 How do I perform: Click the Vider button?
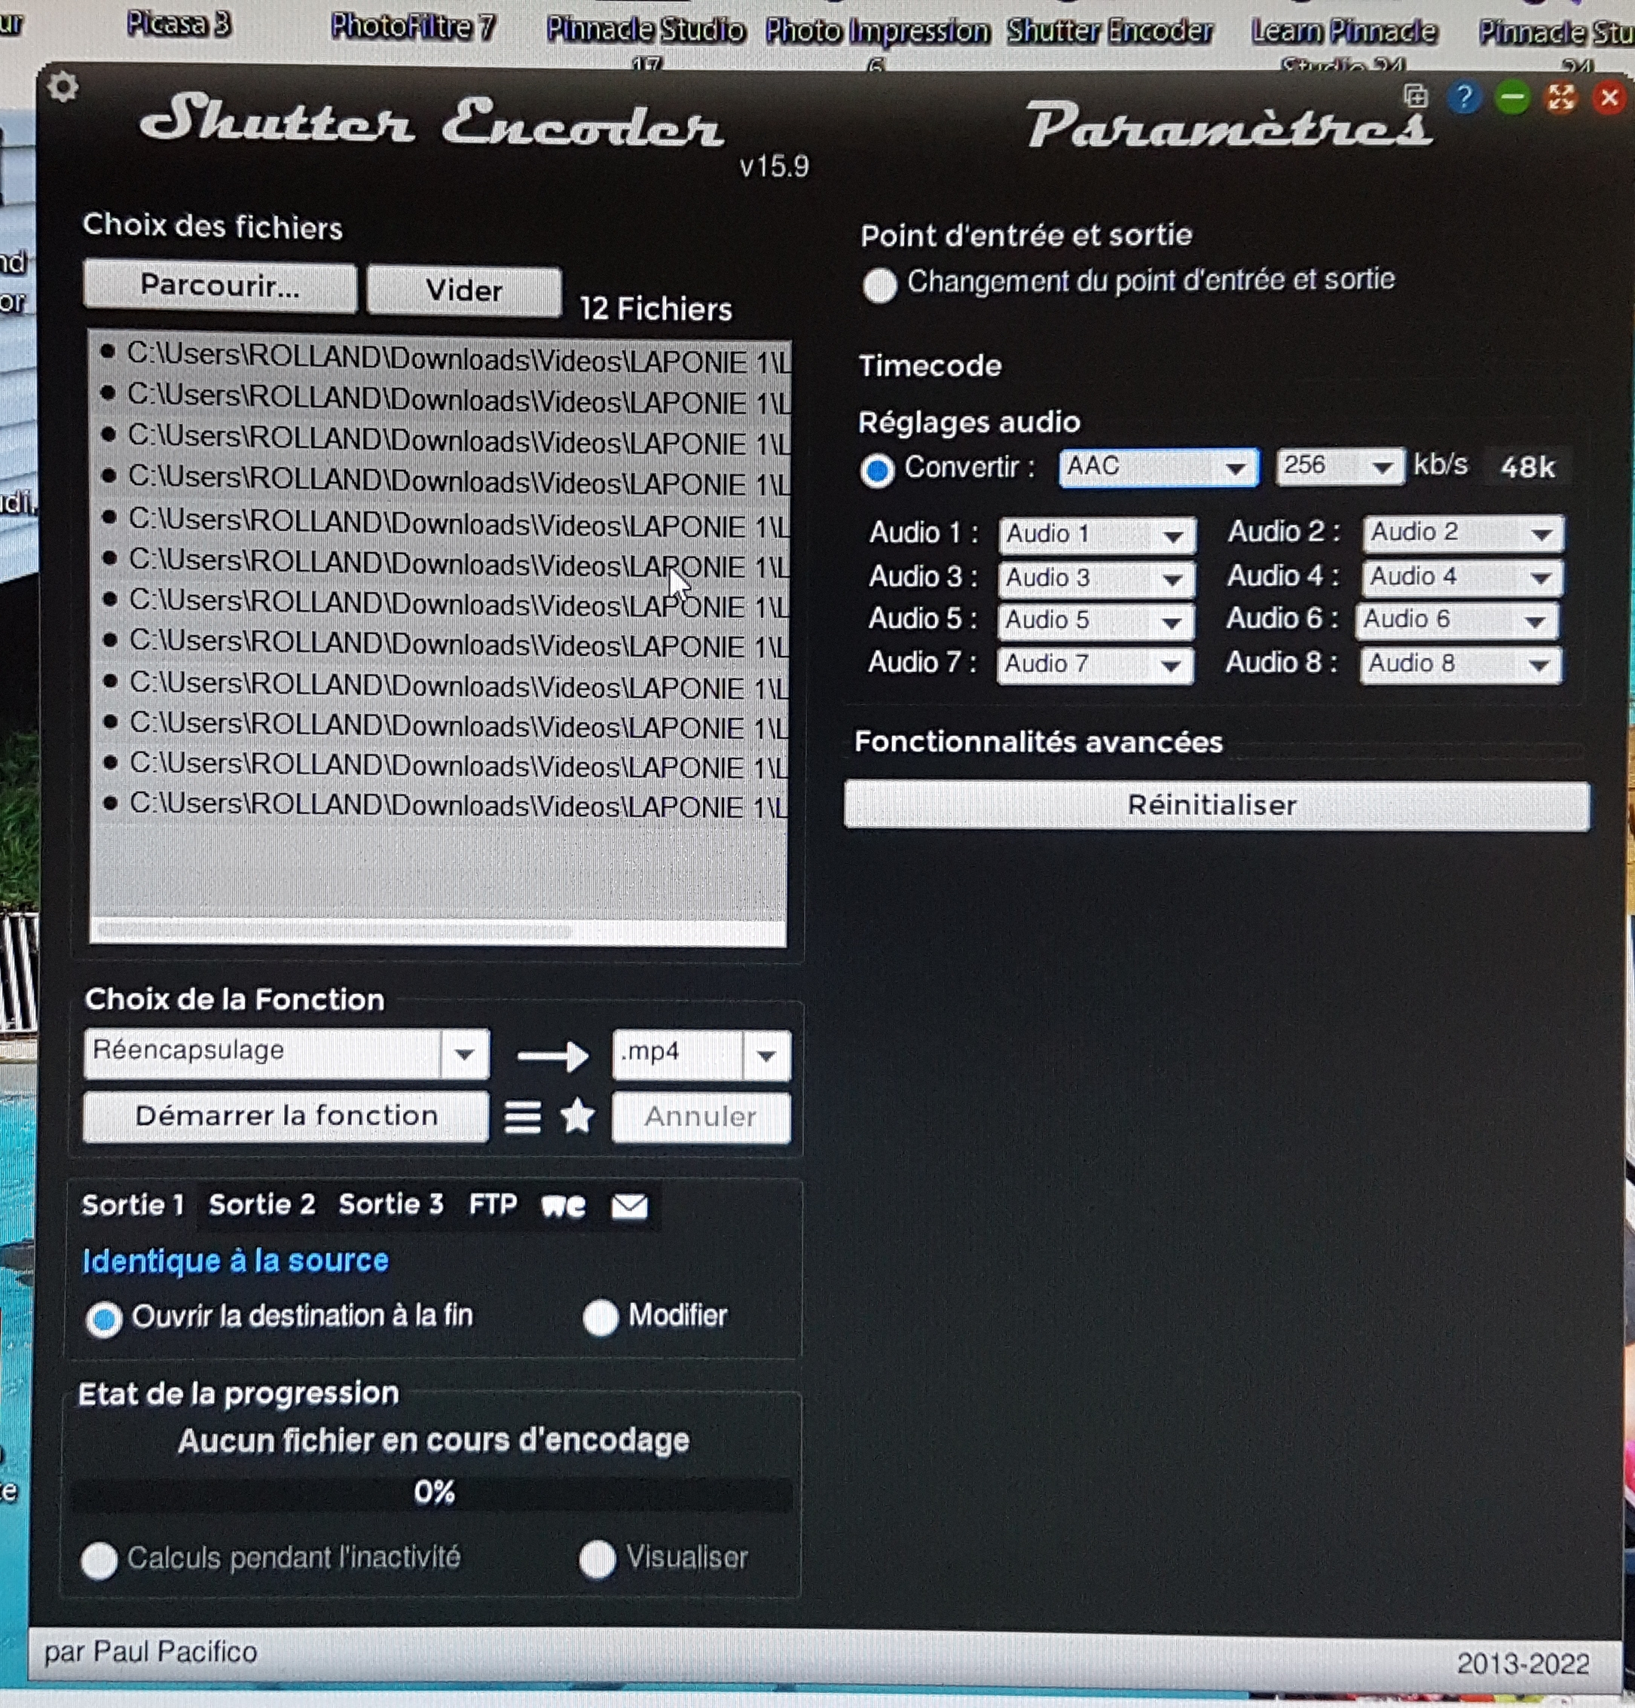click(x=463, y=291)
